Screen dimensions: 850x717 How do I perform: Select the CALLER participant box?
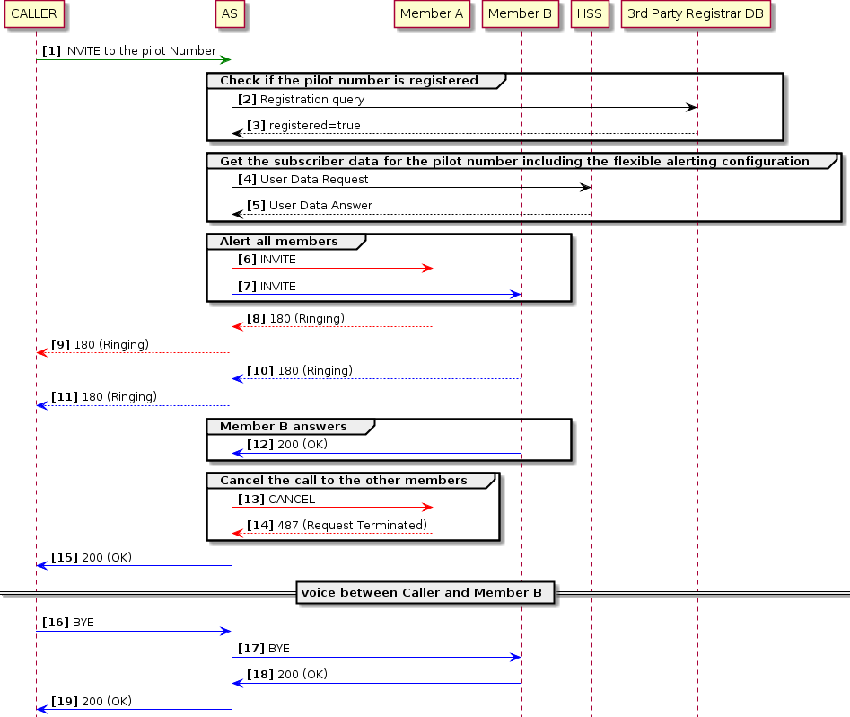[x=34, y=13]
